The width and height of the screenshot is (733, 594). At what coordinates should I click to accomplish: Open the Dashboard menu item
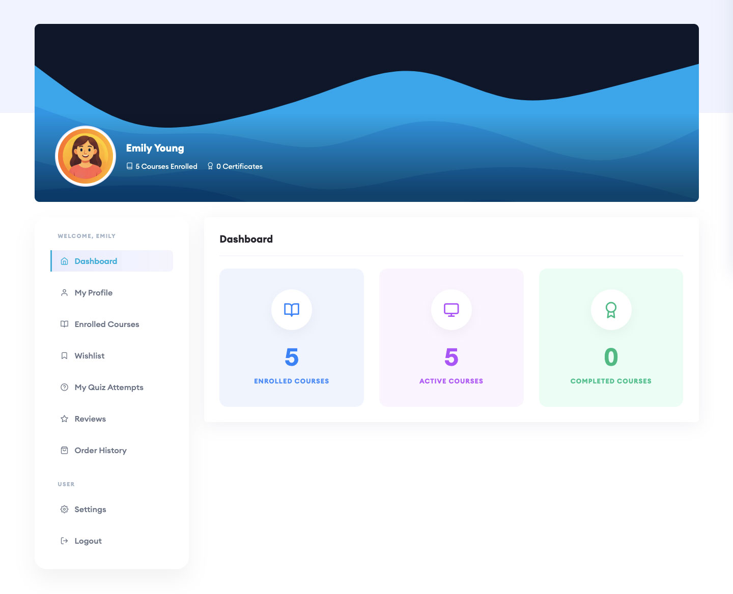96,261
